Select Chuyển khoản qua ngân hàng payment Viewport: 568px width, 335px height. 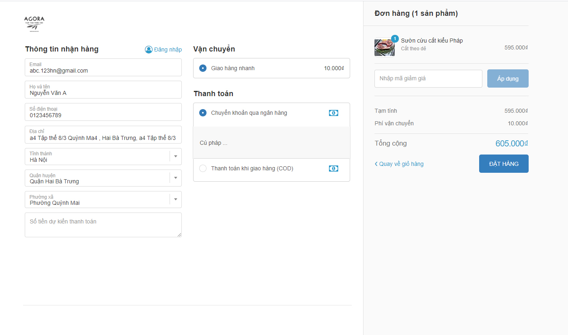click(203, 113)
